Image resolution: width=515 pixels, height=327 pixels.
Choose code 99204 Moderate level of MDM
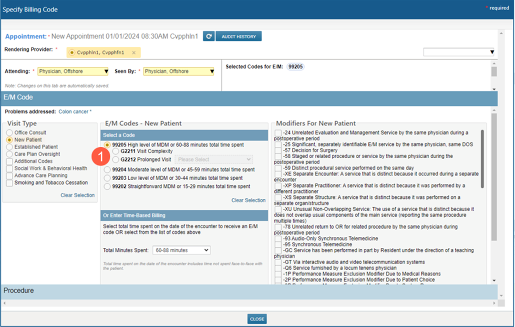coord(108,170)
